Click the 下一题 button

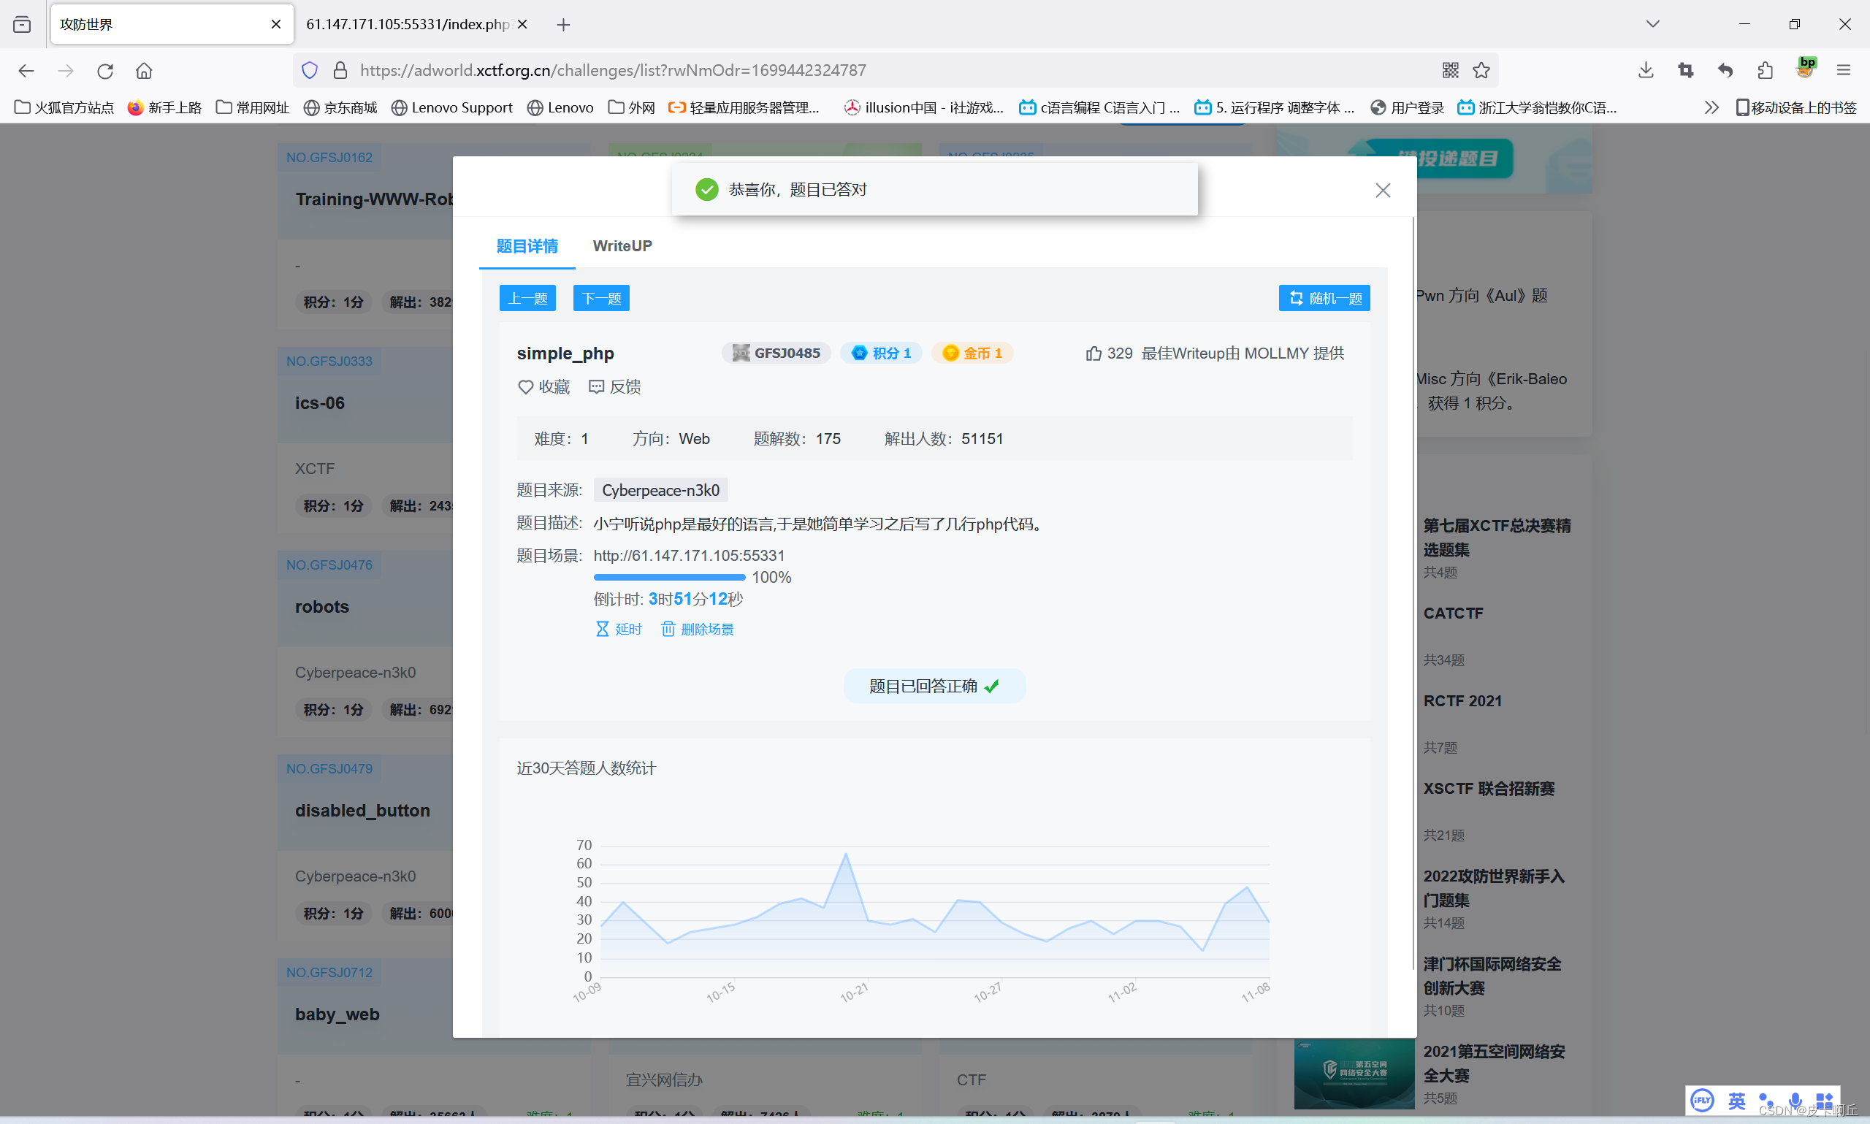pyautogui.click(x=601, y=298)
